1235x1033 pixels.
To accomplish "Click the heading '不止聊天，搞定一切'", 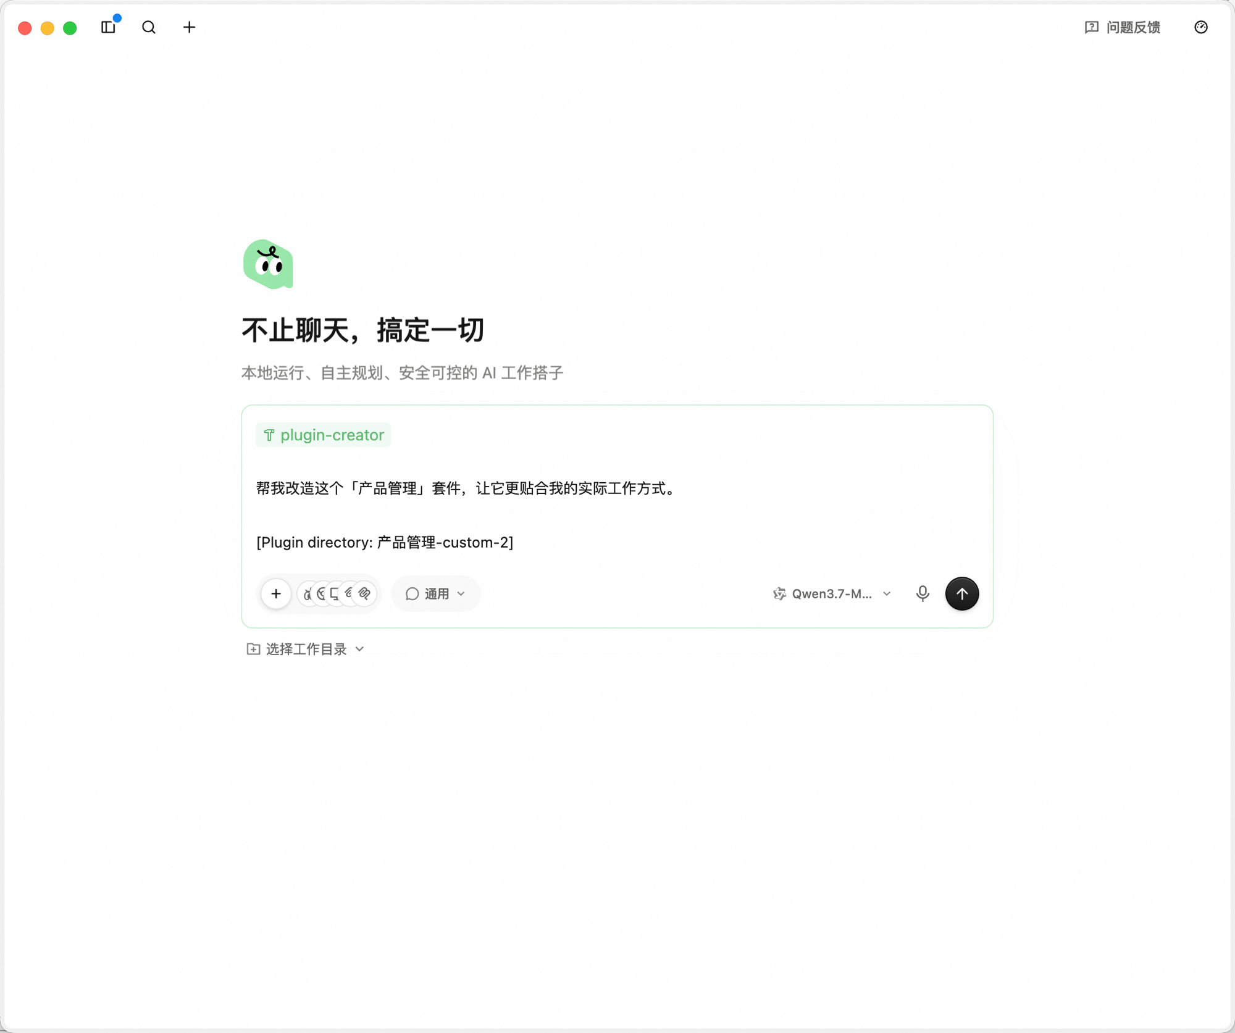I will click(363, 330).
